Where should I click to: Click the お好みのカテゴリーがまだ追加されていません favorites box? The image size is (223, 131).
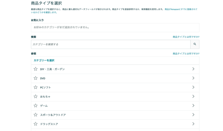(x=115, y=28)
